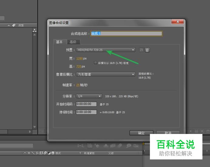Open the 分辨率 1/4 dropdown

[x=89, y=96]
